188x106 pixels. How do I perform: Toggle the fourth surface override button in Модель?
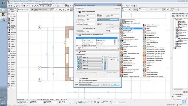78,65
